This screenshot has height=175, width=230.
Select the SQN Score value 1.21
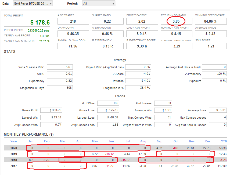(211, 46)
